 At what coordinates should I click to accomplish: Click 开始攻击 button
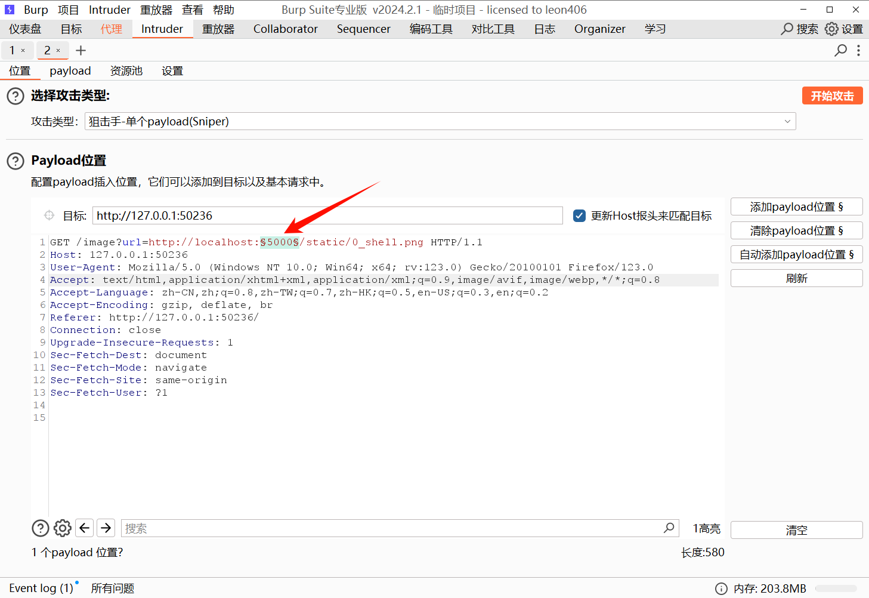click(833, 96)
